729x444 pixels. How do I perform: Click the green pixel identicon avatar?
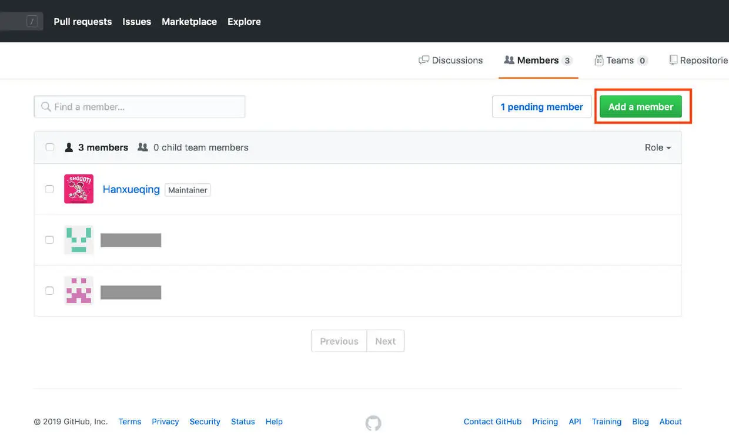click(79, 240)
